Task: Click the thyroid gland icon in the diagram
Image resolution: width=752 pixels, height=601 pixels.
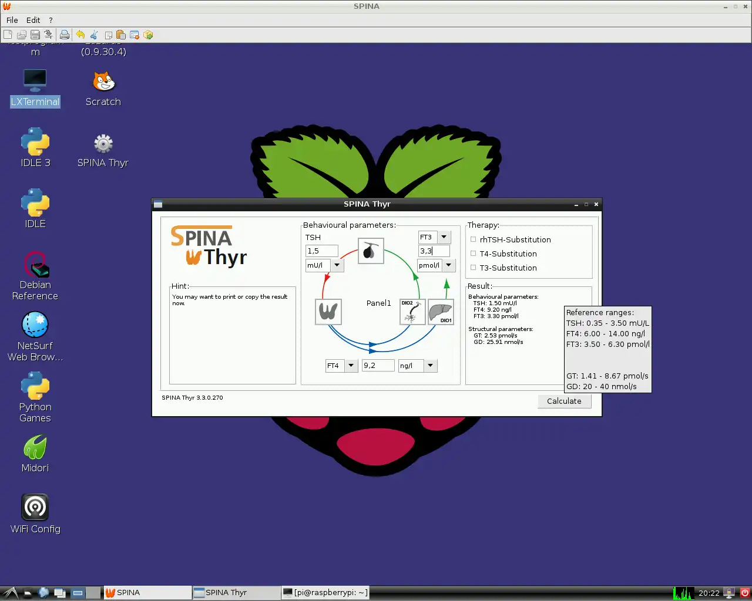Action: (328, 311)
